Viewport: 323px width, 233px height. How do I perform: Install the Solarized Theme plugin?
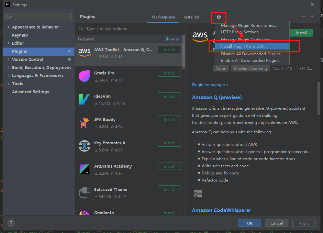tap(169, 189)
